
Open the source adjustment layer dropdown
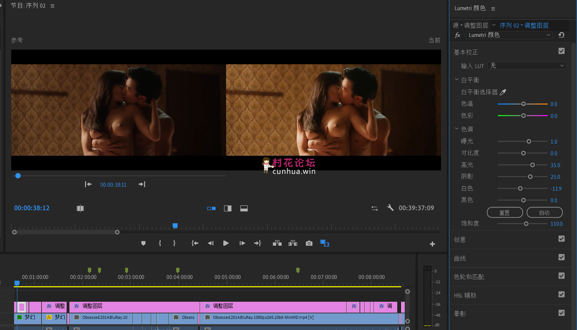[x=494, y=25]
